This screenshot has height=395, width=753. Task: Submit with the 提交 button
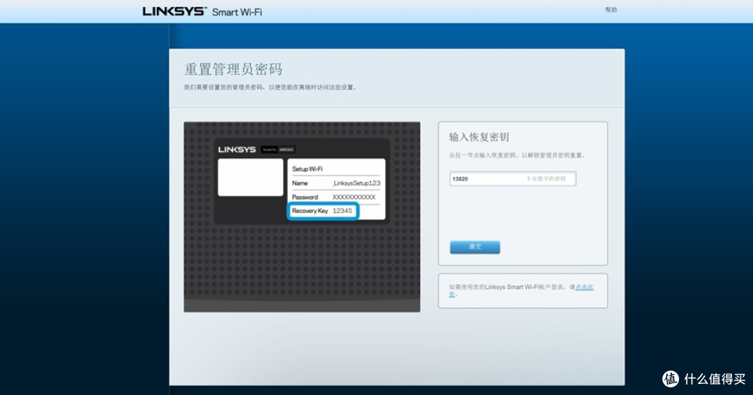(475, 247)
